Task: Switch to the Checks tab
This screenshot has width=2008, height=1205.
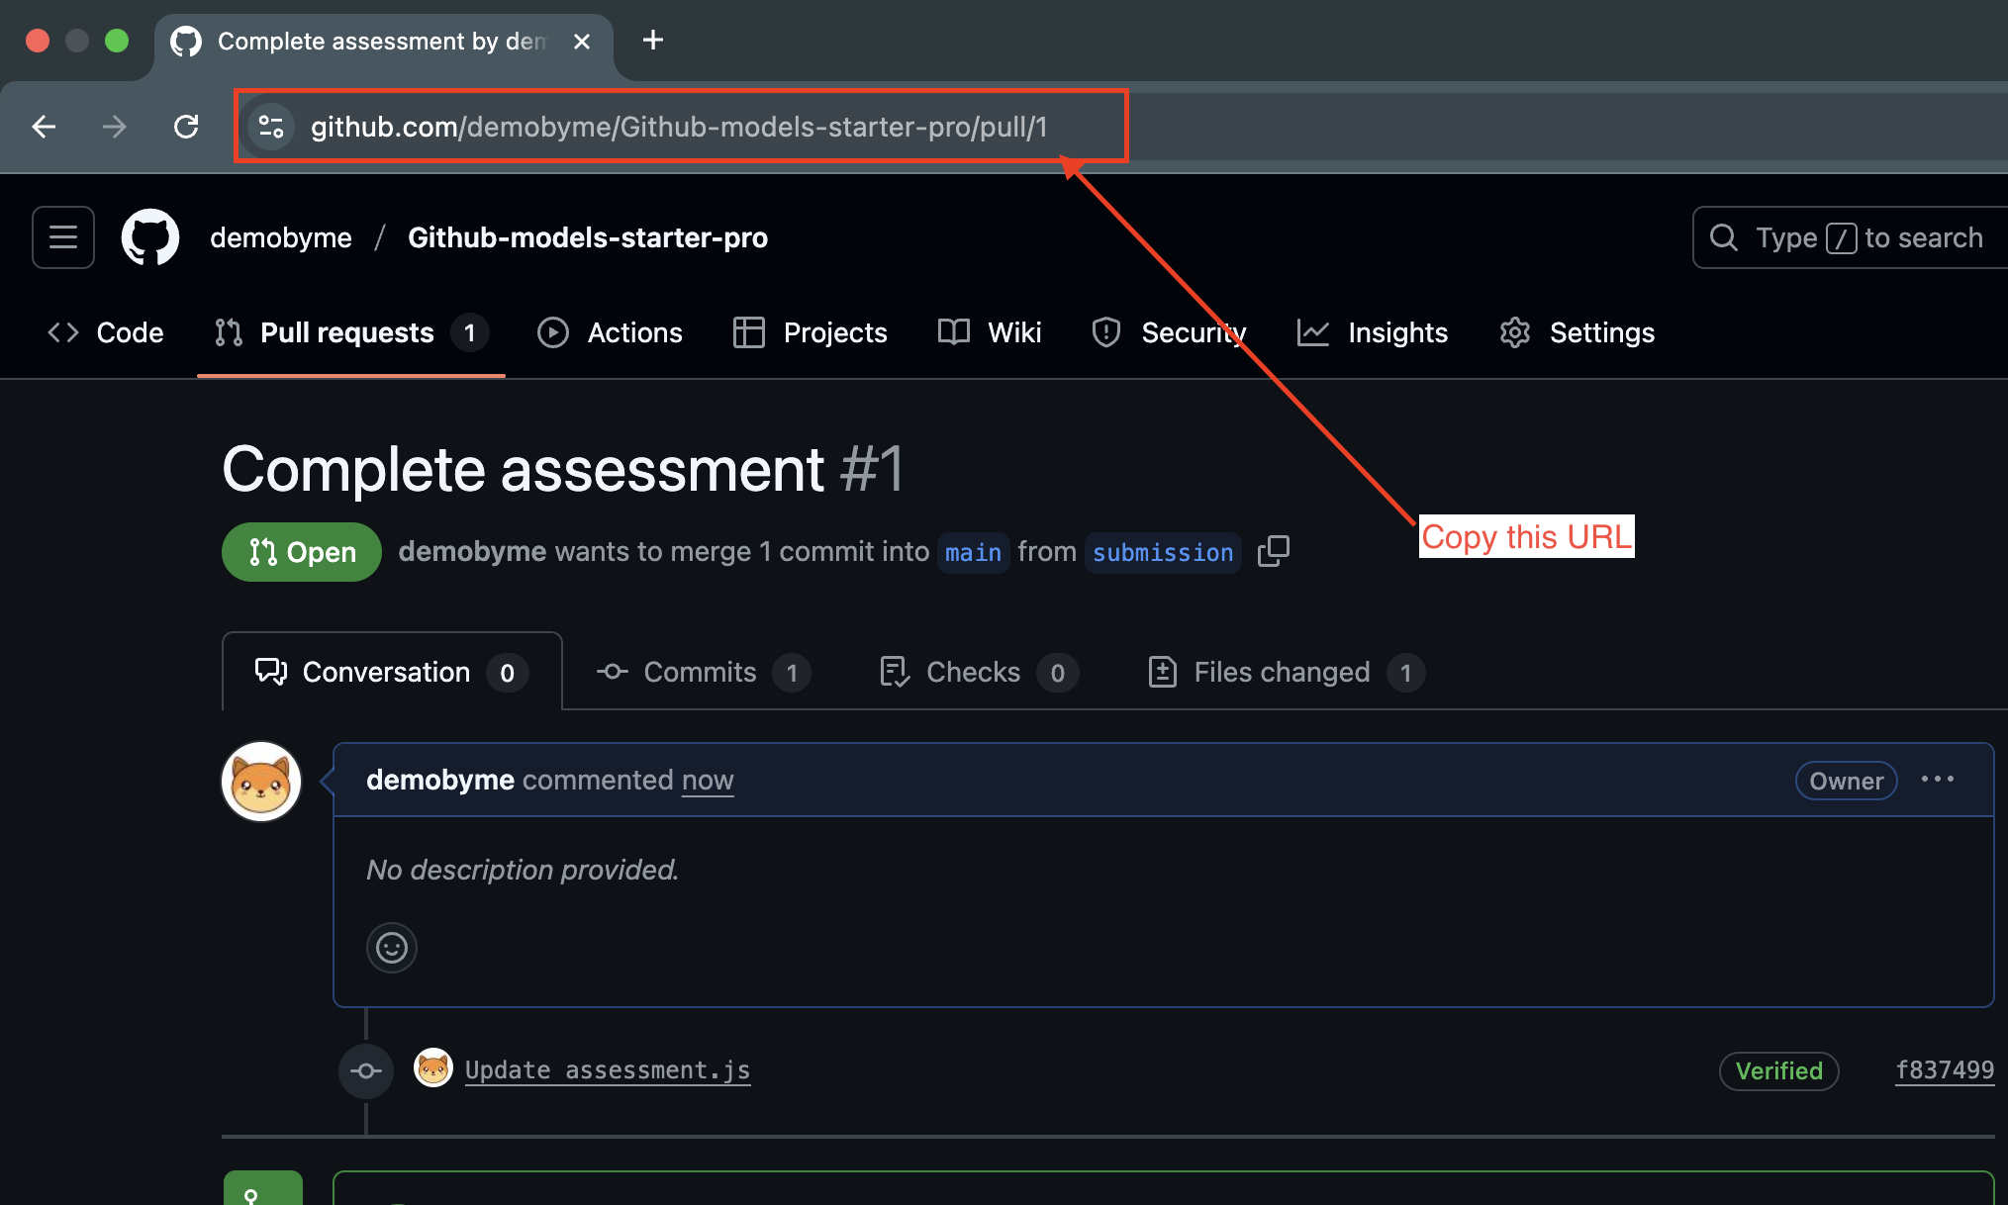Action: pos(978,672)
